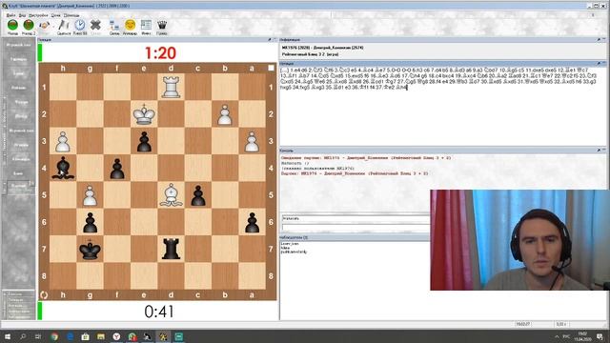The image size is (610, 343).
Task: Select the black bishop on h4
Action: [x=63, y=168]
